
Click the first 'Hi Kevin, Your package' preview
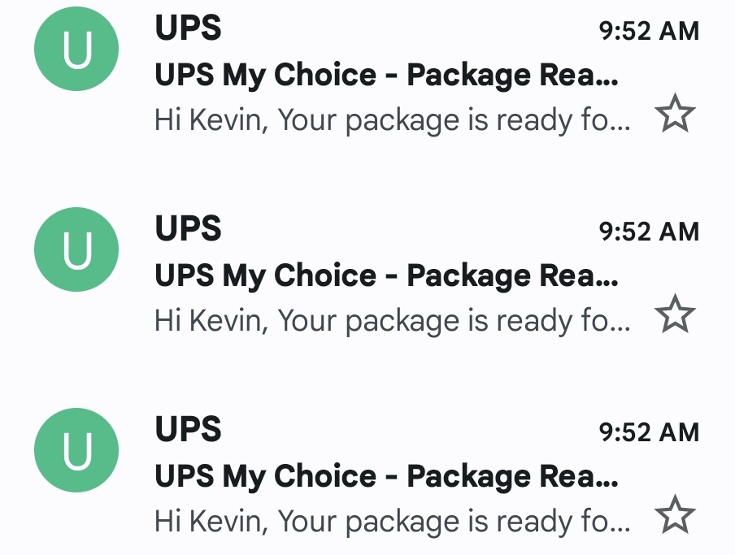click(393, 120)
